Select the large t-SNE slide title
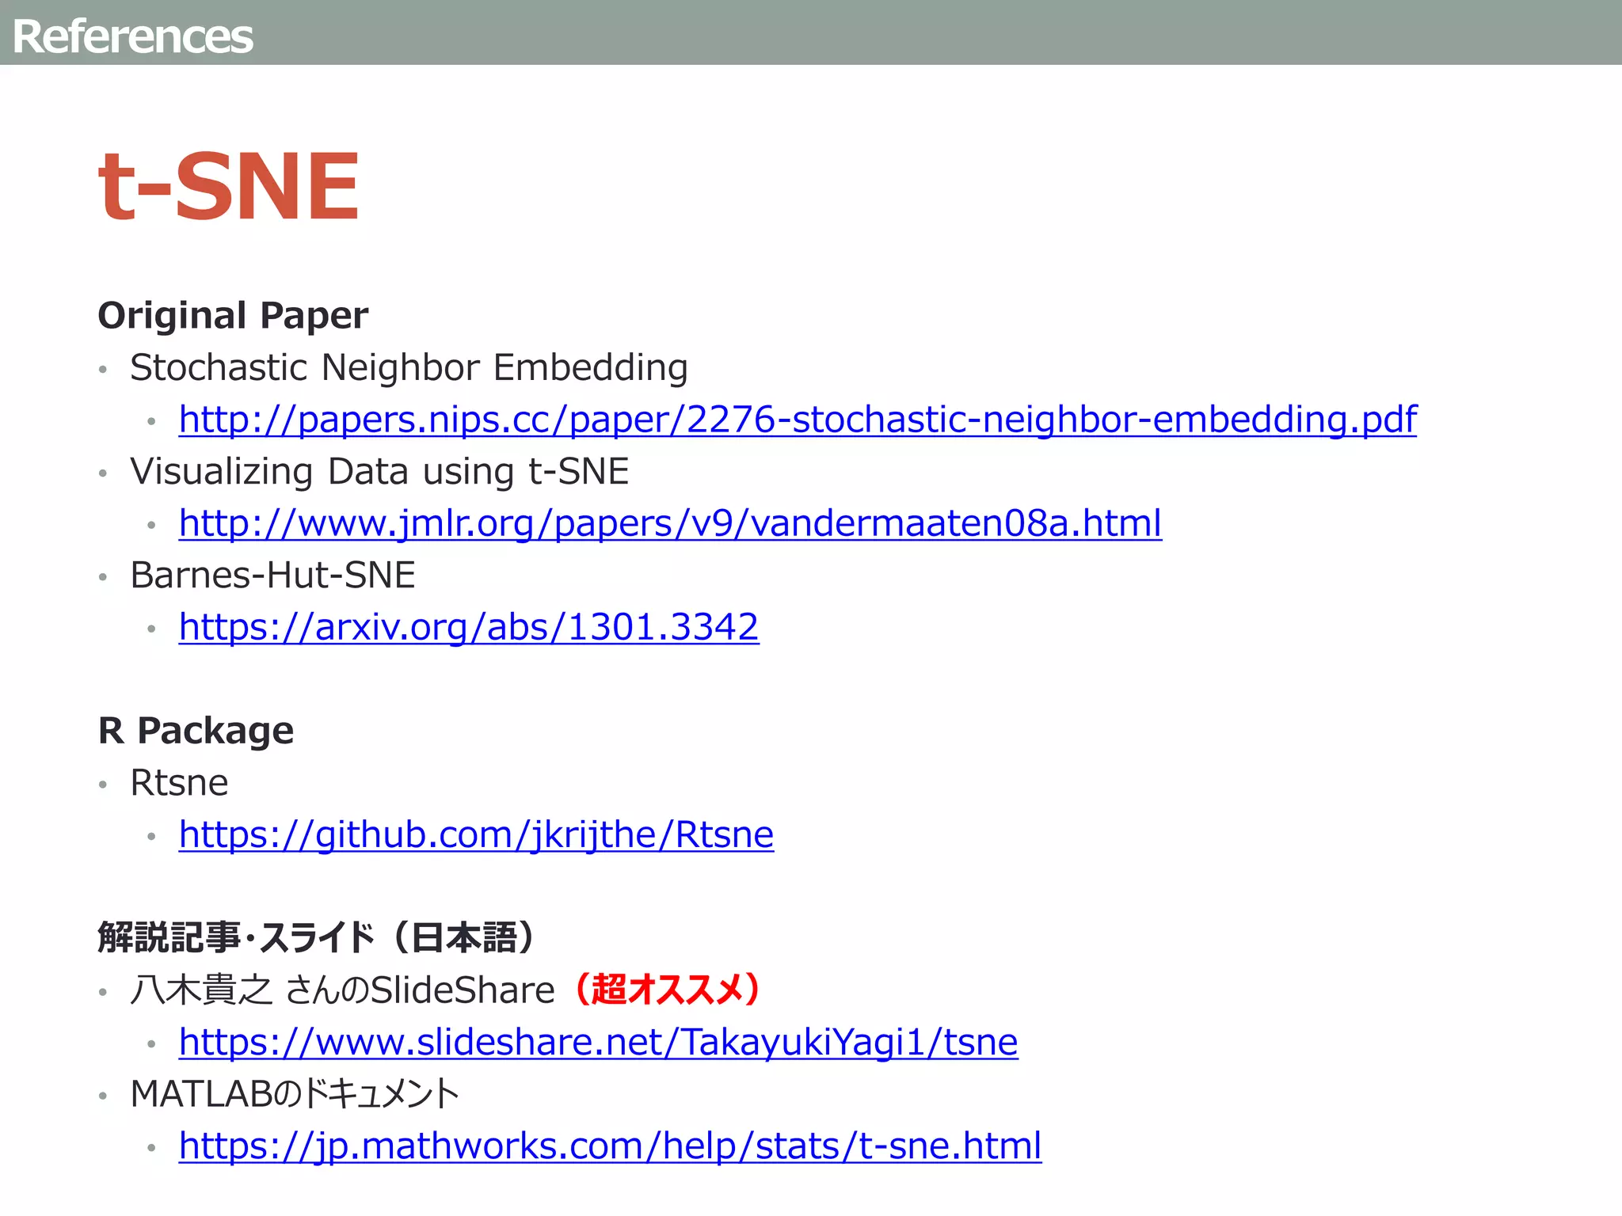This screenshot has width=1622, height=1216. [x=229, y=186]
